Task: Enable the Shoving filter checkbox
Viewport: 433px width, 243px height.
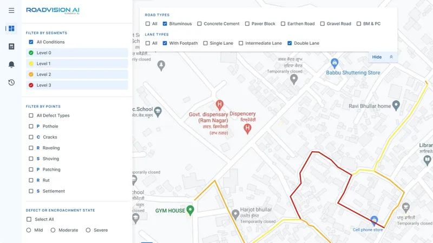Action: pos(31,159)
